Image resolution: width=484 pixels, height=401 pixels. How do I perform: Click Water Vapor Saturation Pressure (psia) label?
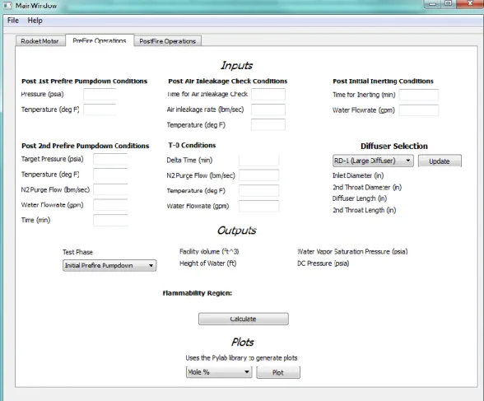(352, 252)
